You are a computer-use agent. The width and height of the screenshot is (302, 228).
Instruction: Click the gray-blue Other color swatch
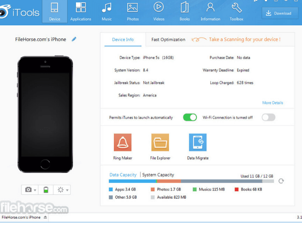[111, 197]
